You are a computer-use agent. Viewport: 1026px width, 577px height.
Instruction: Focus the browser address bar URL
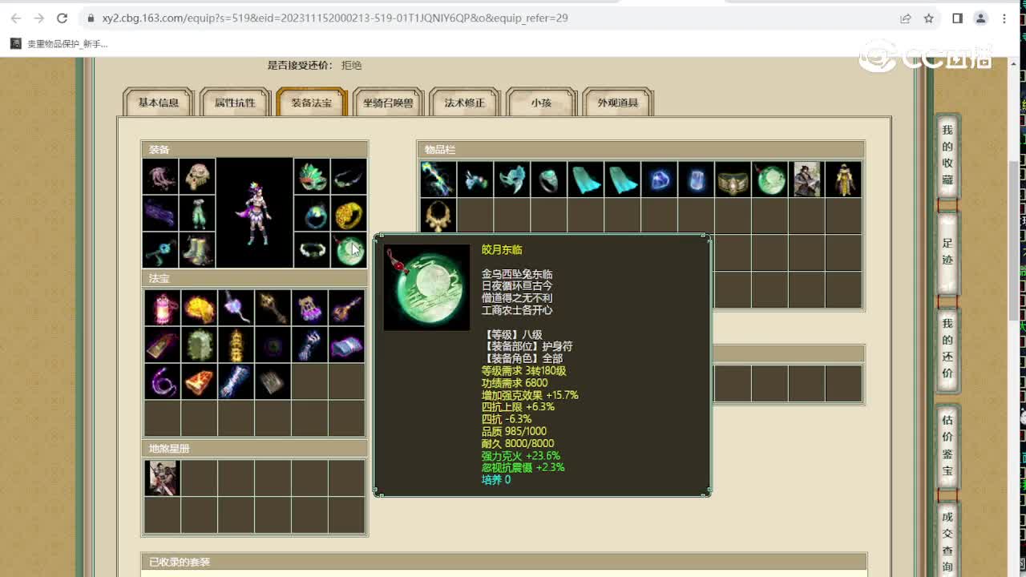point(335,18)
